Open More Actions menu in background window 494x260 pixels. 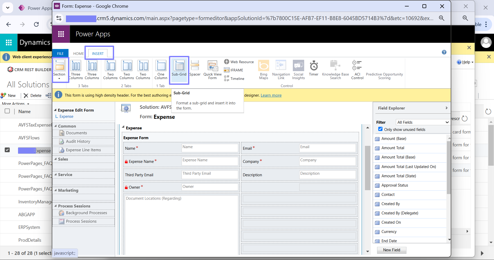pyautogui.click(x=16, y=104)
